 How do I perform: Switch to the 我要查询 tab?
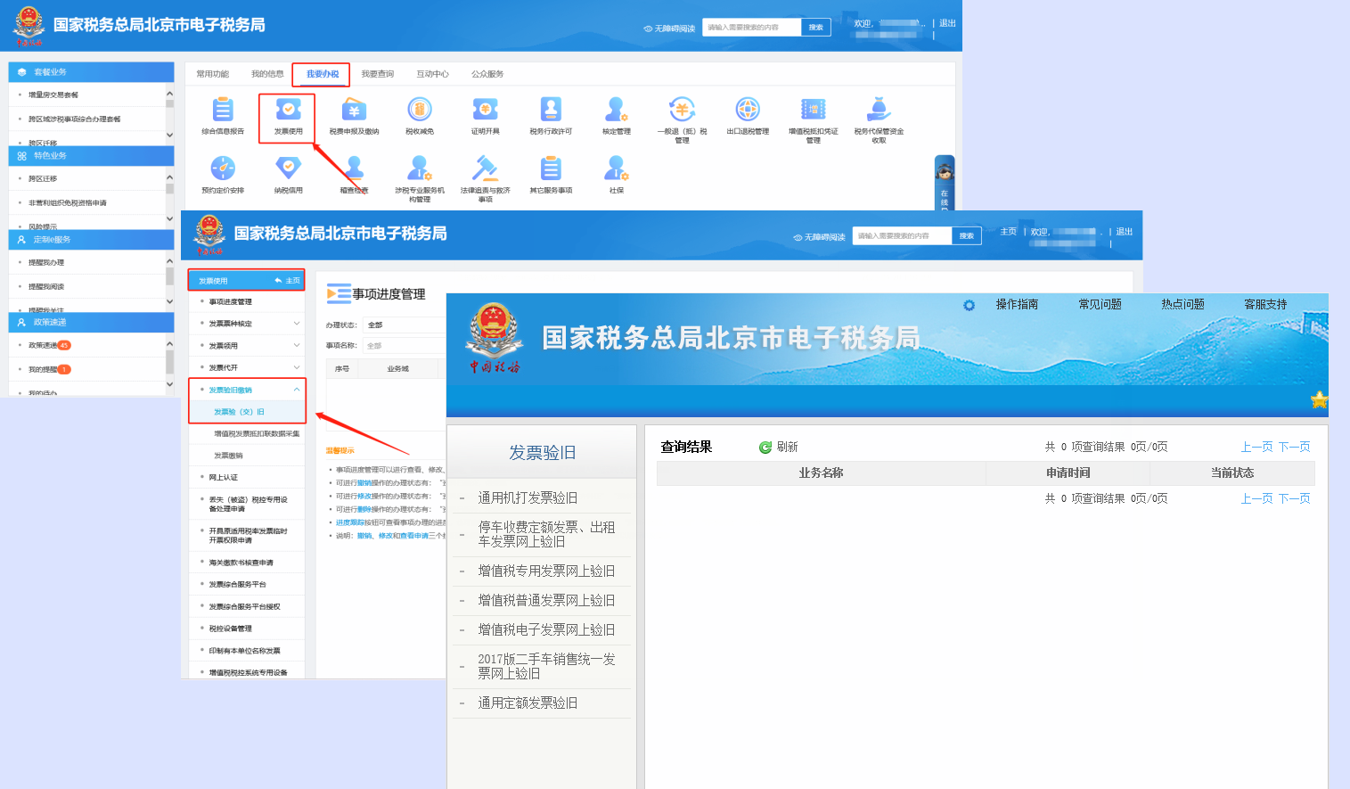coord(377,74)
